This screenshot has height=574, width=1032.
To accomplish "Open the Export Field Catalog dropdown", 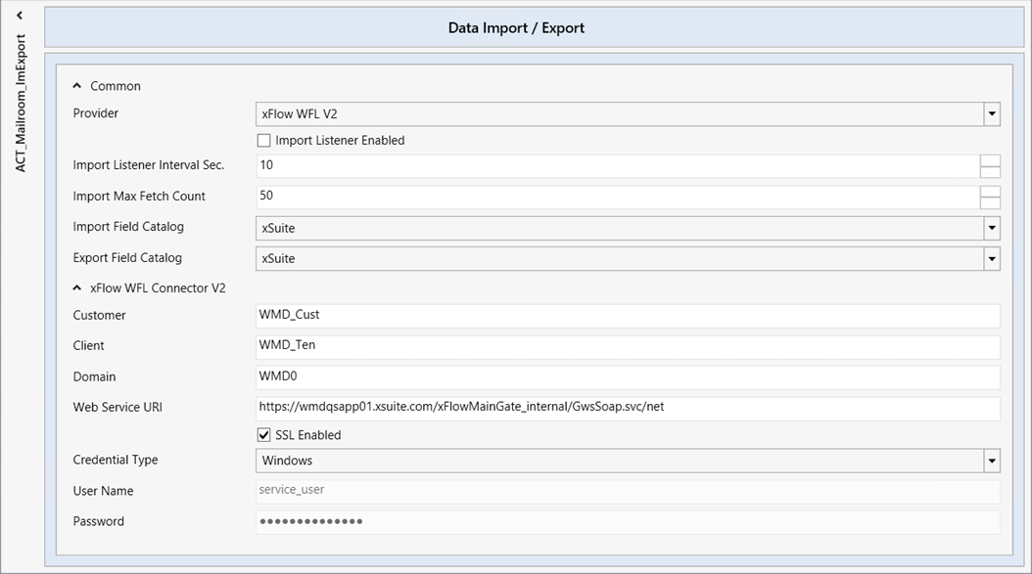I will pyautogui.click(x=992, y=257).
